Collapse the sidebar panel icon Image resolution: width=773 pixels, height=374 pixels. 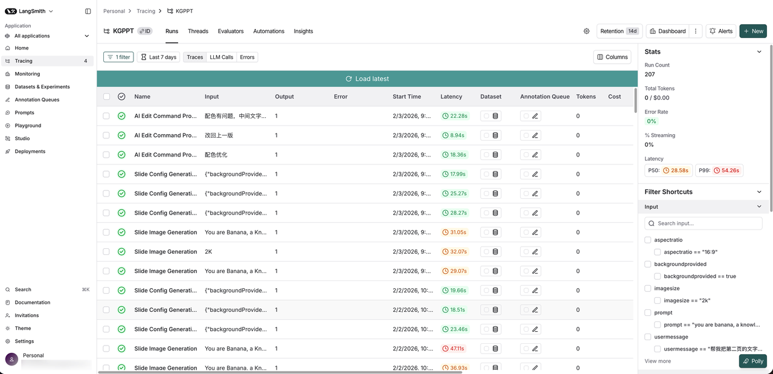point(88,11)
